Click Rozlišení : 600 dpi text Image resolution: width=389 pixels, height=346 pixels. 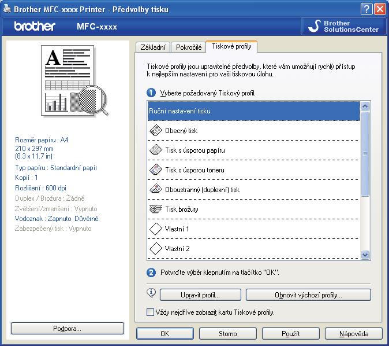click(40, 188)
